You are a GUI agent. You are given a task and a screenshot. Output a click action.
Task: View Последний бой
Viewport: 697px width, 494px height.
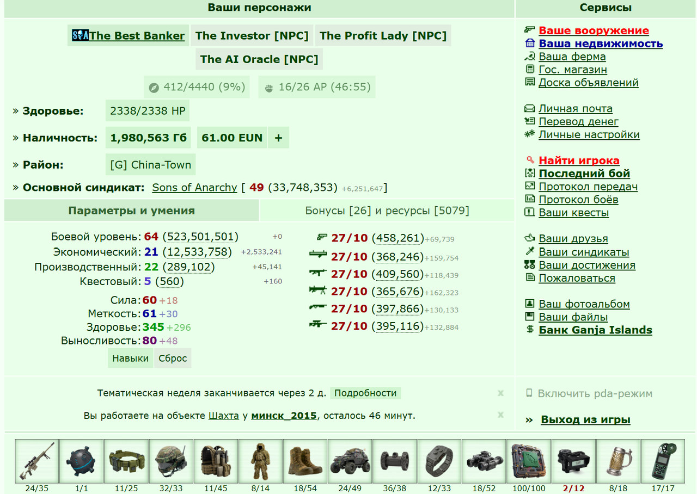tap(584, 174)
